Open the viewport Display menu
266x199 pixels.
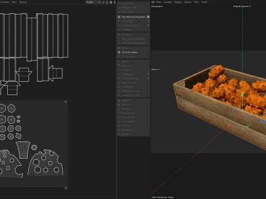click(178, 2)
